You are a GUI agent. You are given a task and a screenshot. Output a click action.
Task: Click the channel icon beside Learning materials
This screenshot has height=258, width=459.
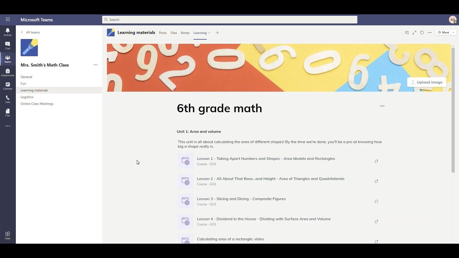coord(111,33)
